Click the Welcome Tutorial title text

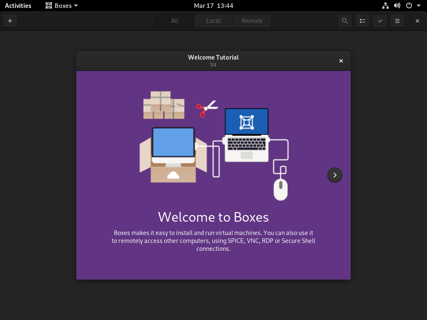coord(213,57)
